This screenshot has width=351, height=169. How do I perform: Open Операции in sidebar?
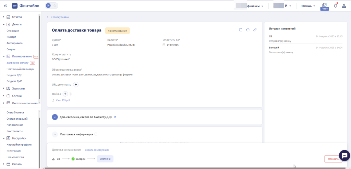click(x=13, y=31)
